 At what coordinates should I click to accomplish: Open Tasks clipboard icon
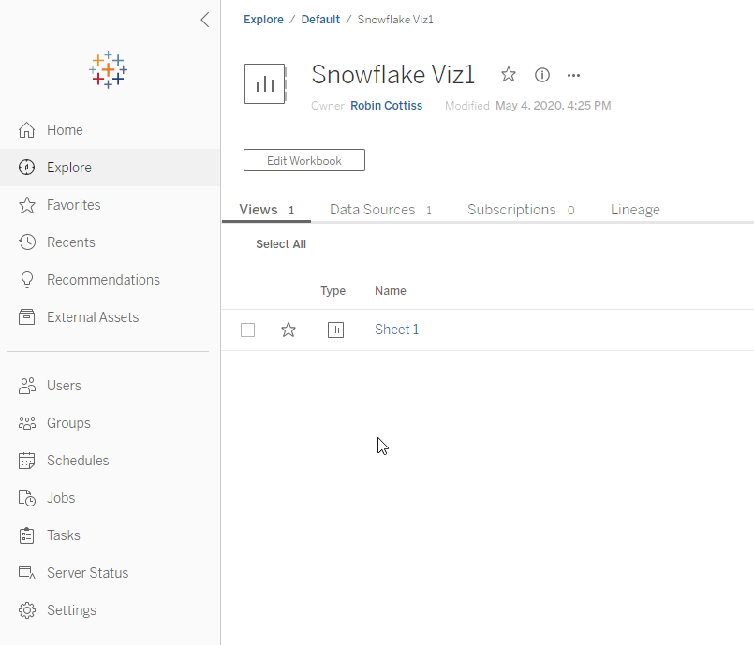pos(26,535)
